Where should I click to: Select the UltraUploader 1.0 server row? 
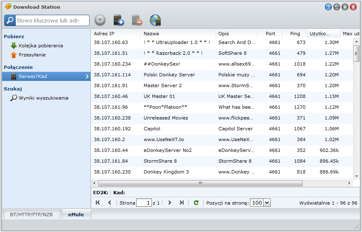point(222,42)
